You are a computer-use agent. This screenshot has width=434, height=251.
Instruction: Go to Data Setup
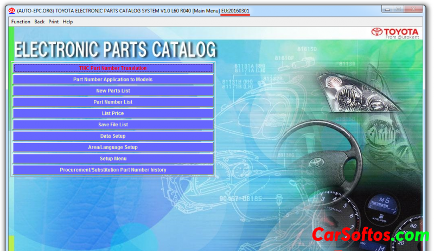click(x=113, y=136)
